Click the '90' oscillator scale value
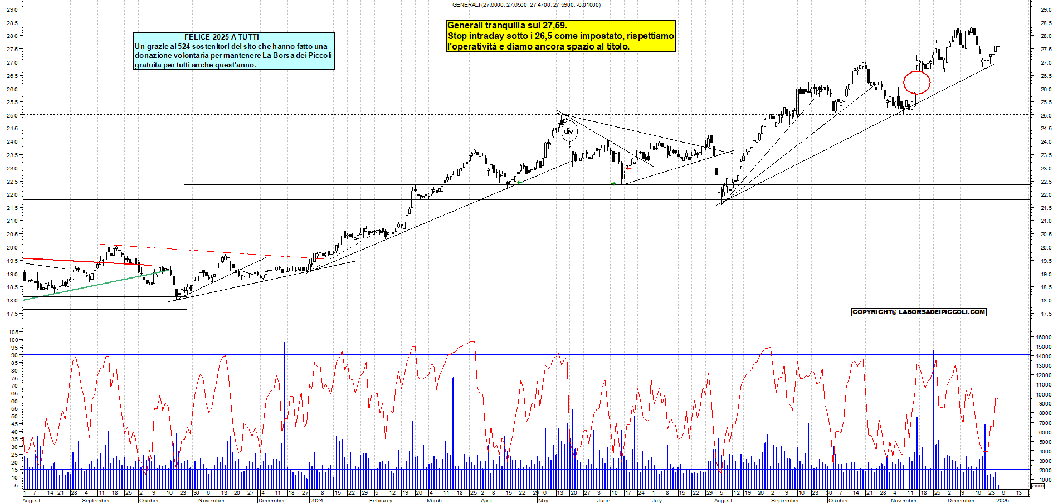The image size is (1053, 503). coord(14,355)
